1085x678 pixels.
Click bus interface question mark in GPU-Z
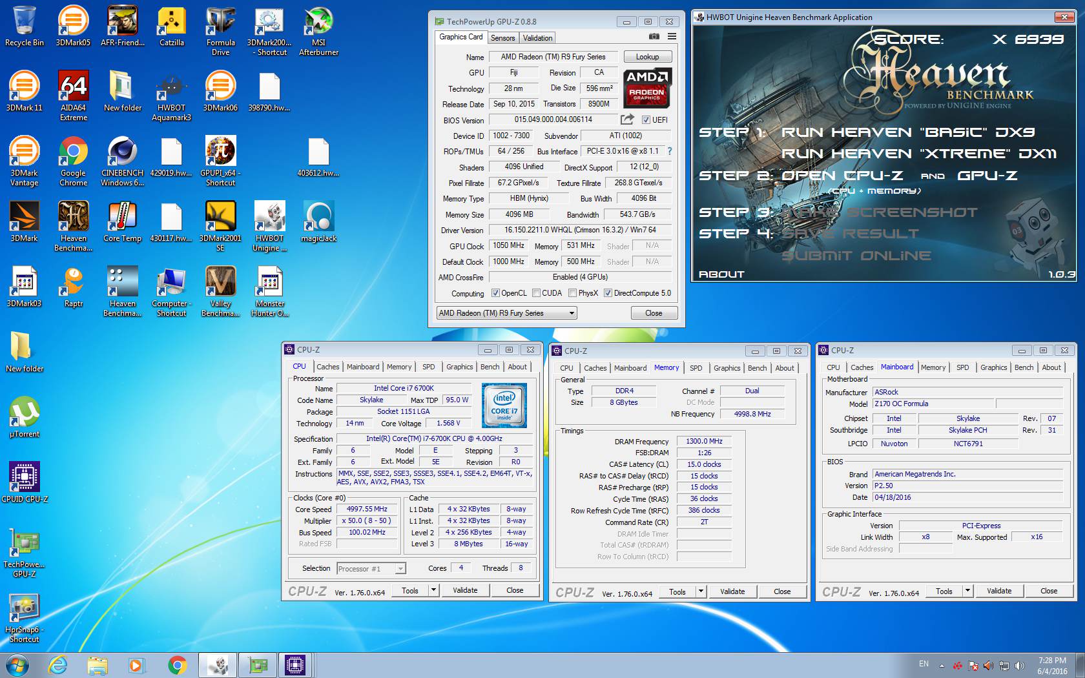[x=669, y=151]
